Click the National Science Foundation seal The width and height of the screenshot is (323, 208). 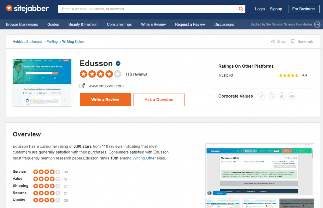tap(317, 25)
